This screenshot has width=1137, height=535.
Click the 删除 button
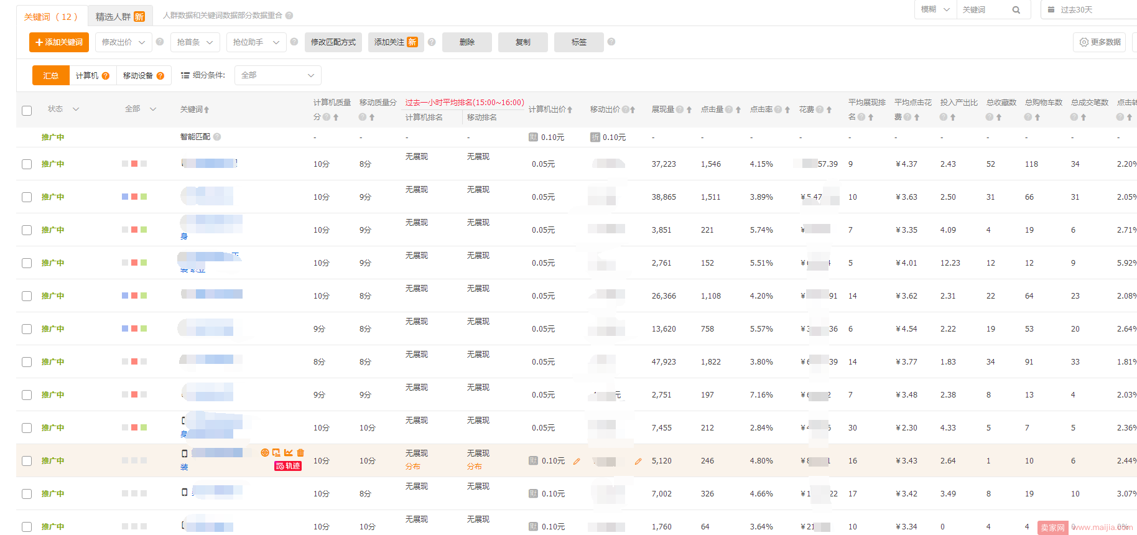click(467, 42)
